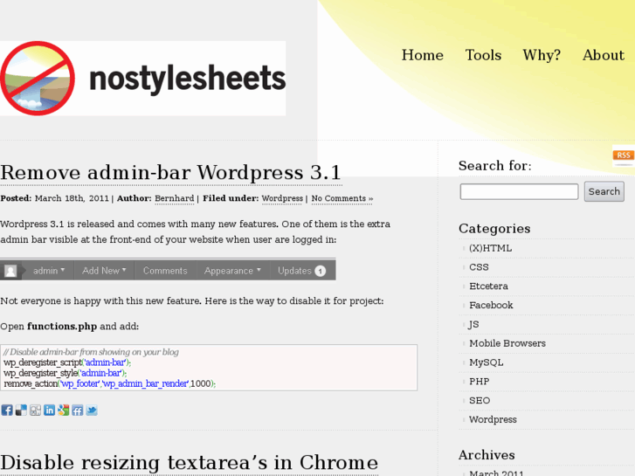This screenshot has width=635, height=476.
Task: Share the post on LinkedIn
Action: pyautogui.click(x=50, y=410)
